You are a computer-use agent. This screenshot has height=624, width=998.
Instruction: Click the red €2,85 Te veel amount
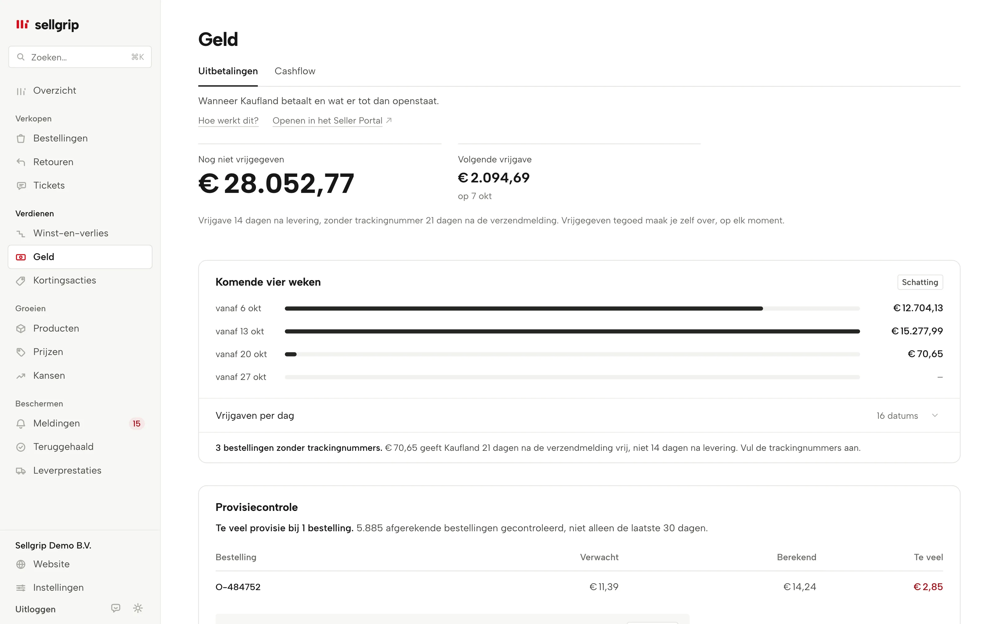pyautogui.click(x=928, y=587)
